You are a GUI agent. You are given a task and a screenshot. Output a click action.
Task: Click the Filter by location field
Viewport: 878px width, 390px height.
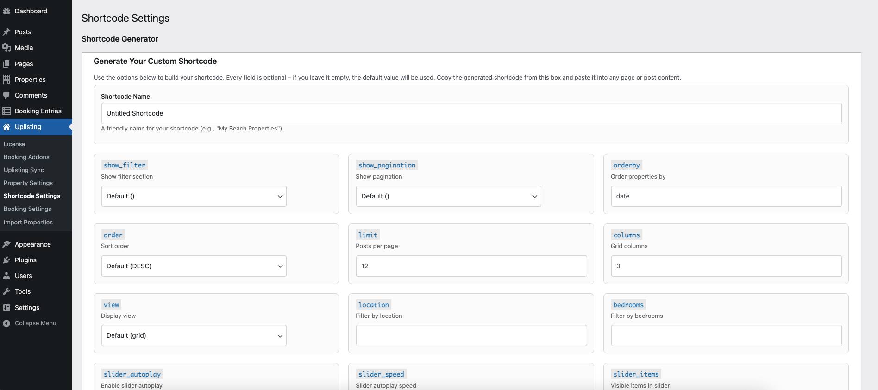(x=471, y=335)
